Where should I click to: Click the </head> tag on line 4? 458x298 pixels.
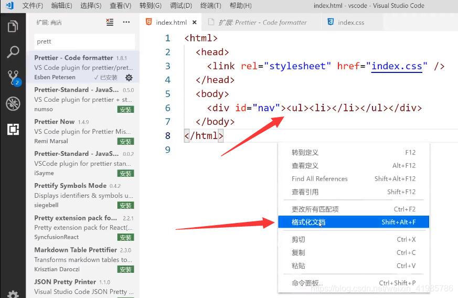point(215,80)
